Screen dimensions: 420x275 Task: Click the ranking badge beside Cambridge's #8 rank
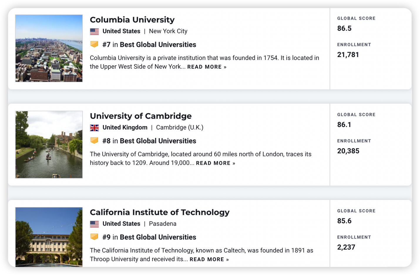(94, 141)
